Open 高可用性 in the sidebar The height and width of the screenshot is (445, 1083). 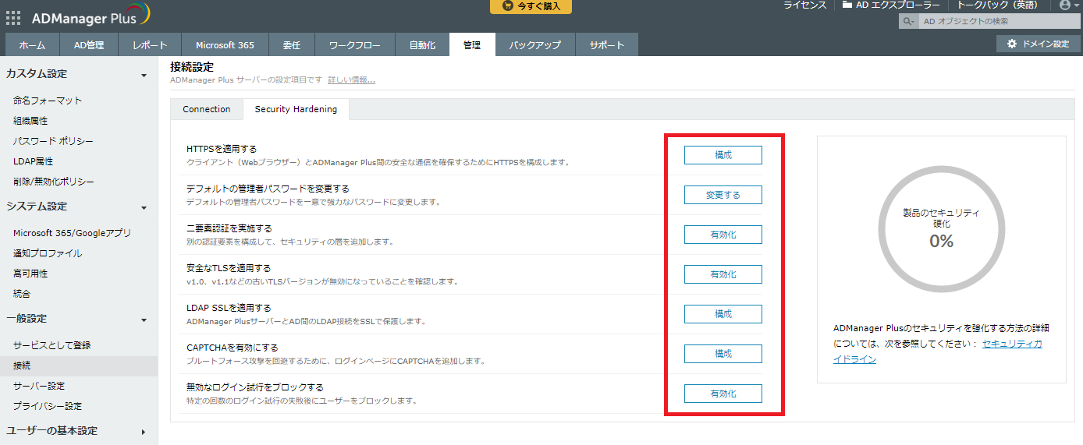(x=30, y=274)
